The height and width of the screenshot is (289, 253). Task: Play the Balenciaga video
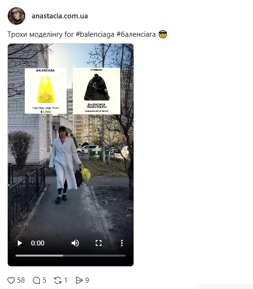[x=20, y=243]
